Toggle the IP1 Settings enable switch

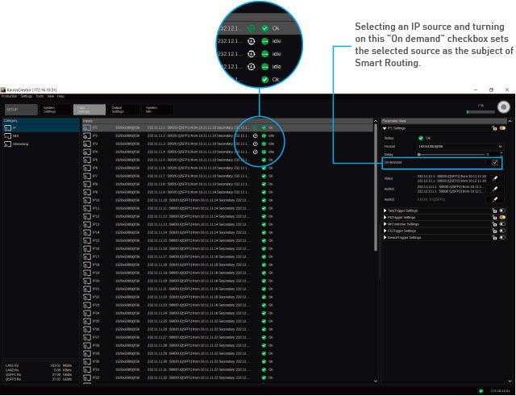502,127
